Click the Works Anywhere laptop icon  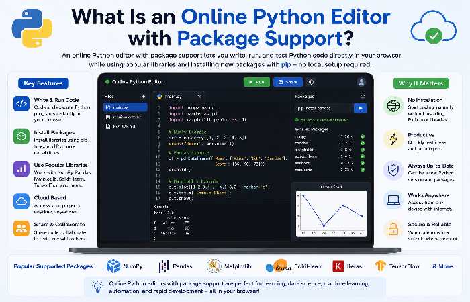tap(393, 199)
